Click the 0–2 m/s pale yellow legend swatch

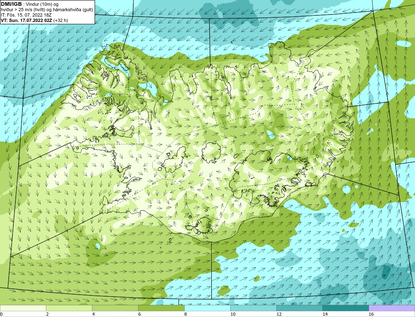[x=23, y=308]
